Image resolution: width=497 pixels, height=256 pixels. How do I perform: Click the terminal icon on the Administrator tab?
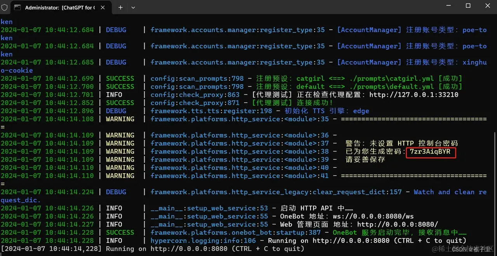point(17,7)
